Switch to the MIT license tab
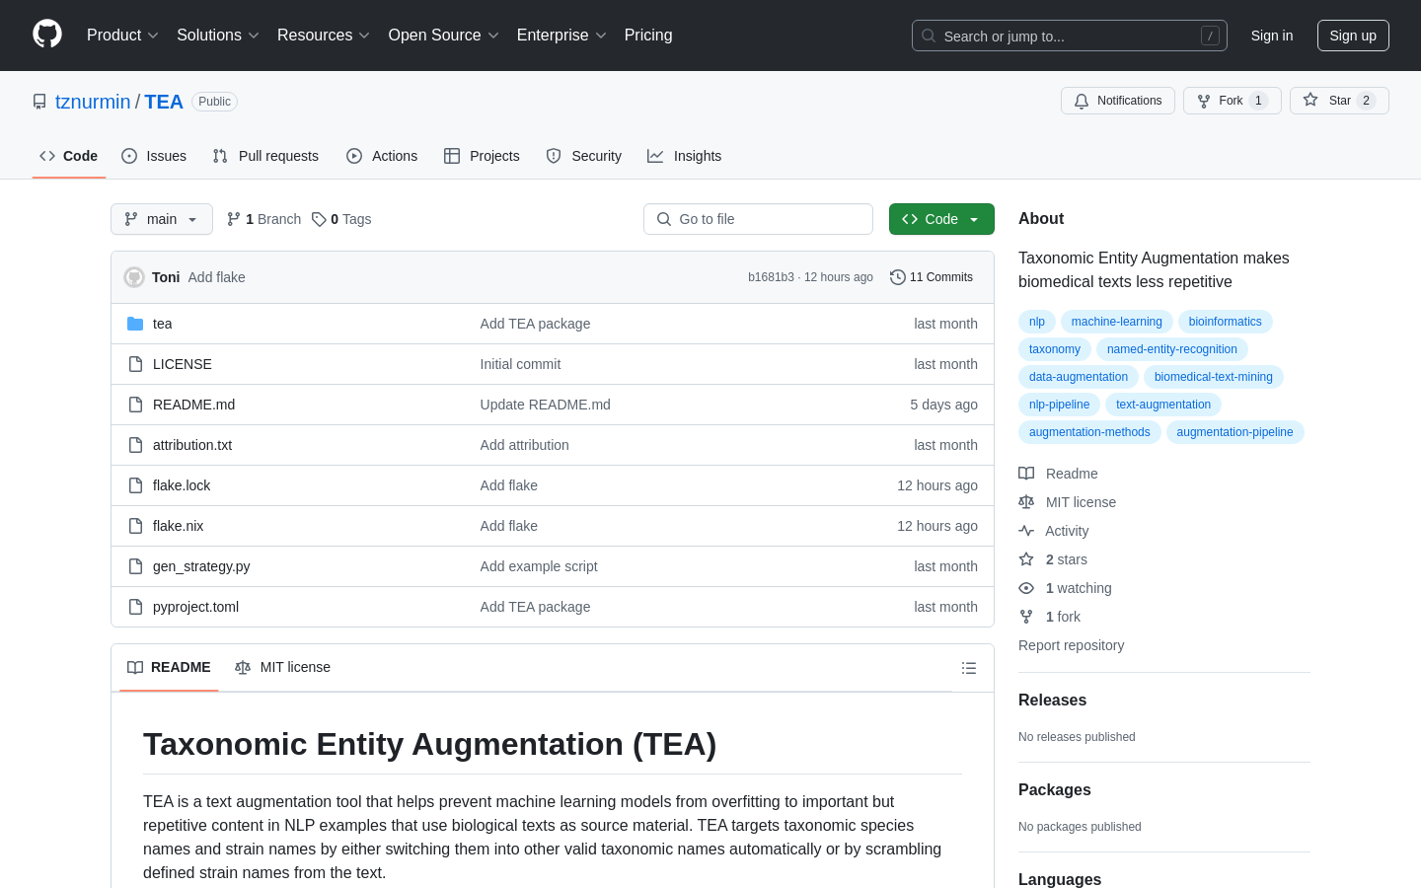The width and height of the screenshot is (1421, 888). (282, 667)
